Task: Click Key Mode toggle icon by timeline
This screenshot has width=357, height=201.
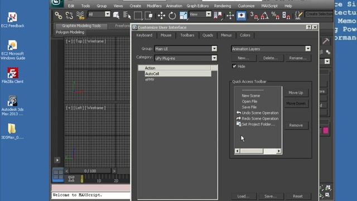Action: (x=71, y=179)
